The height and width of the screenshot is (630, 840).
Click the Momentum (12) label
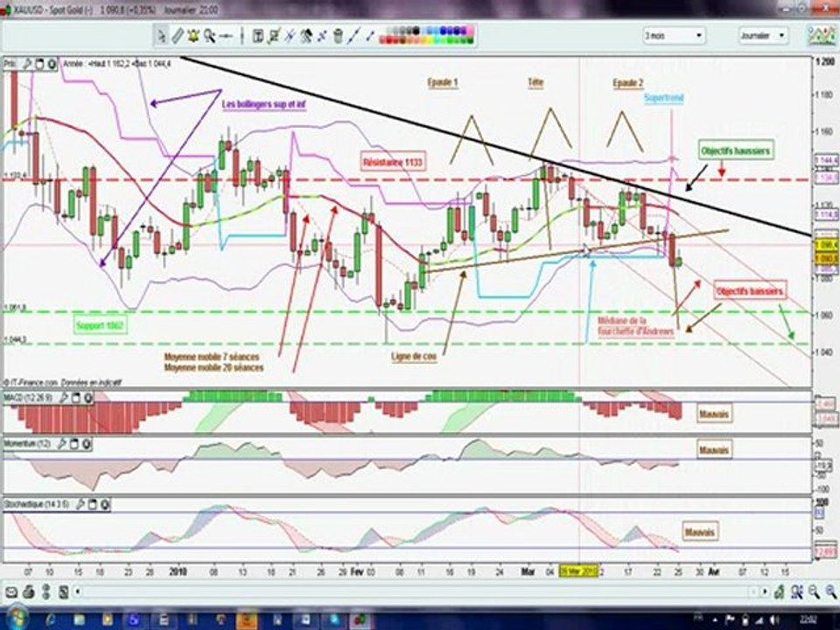pyautogui.click(x=28, y=444)
